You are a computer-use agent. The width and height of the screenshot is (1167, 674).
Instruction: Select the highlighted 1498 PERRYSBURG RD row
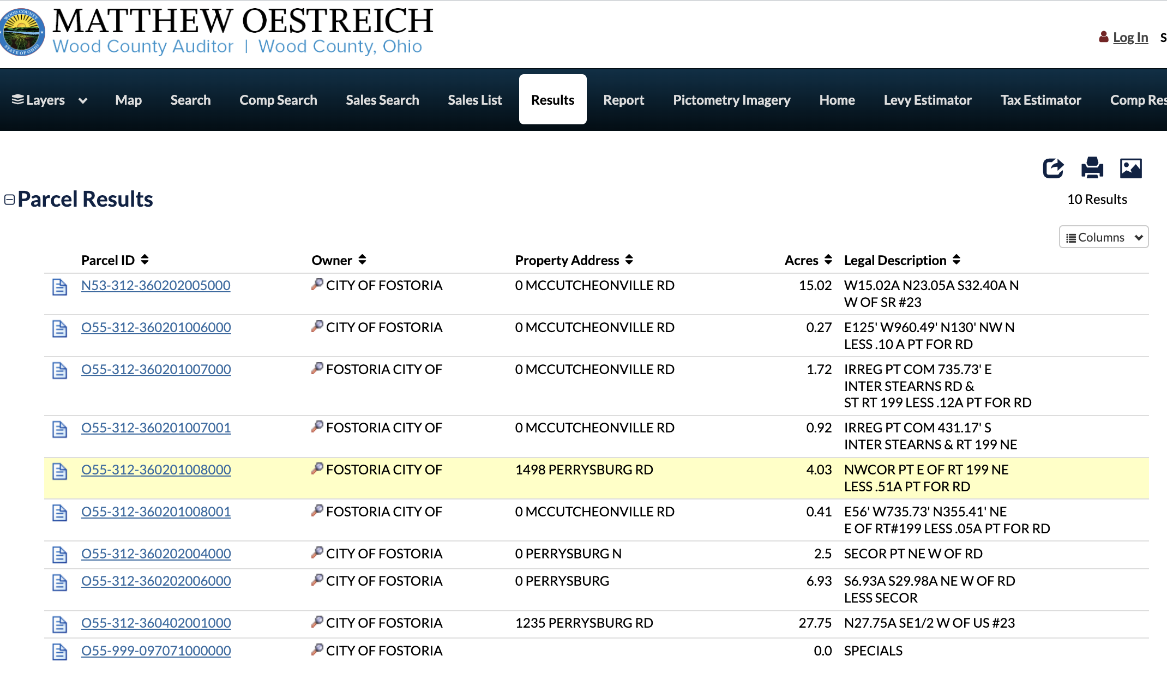pos(597,478)
